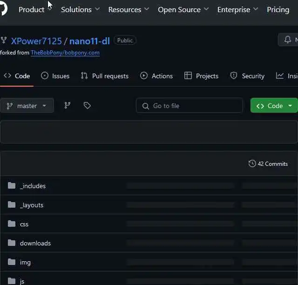The image size is (298, 285).
Task: Click the folder icon next to downloads
Action: (12, 243)
